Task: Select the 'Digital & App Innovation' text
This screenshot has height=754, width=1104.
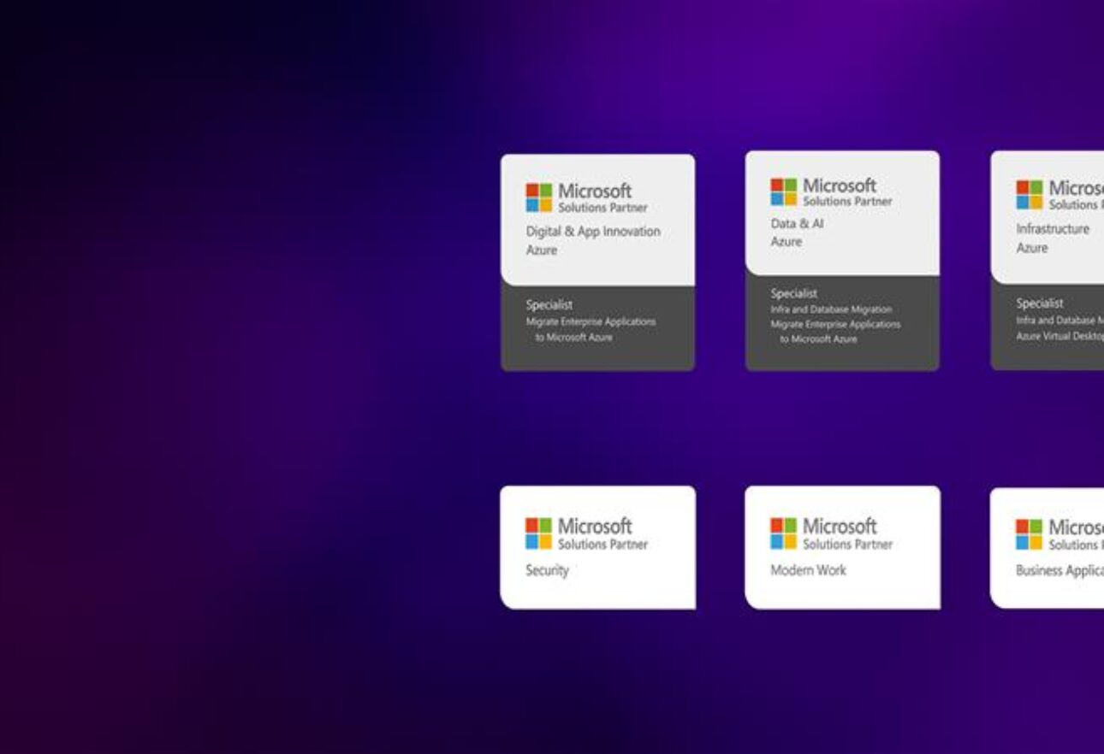Action: point(593,232)
